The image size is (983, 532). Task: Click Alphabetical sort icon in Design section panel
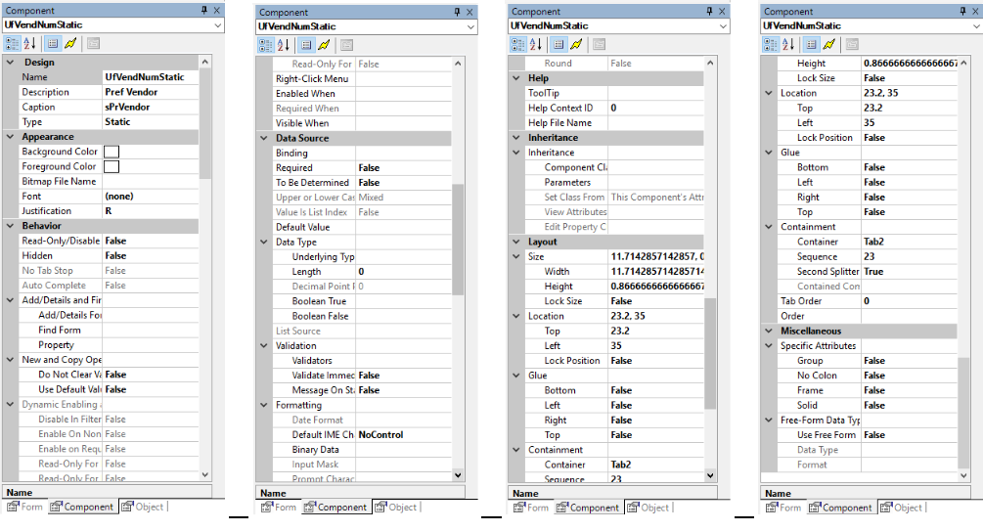(29, 43)
